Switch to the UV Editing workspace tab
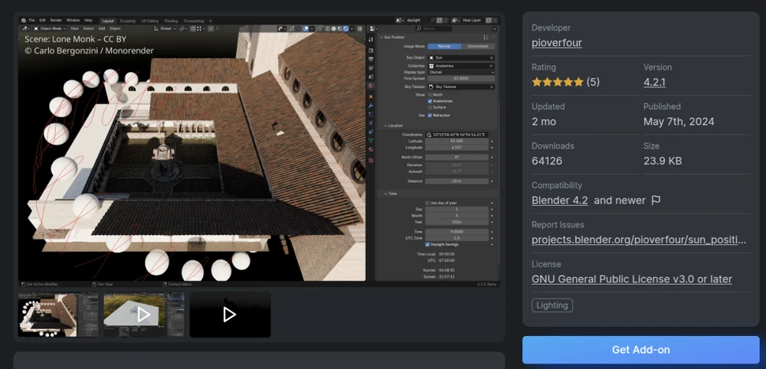 point(150,21)
